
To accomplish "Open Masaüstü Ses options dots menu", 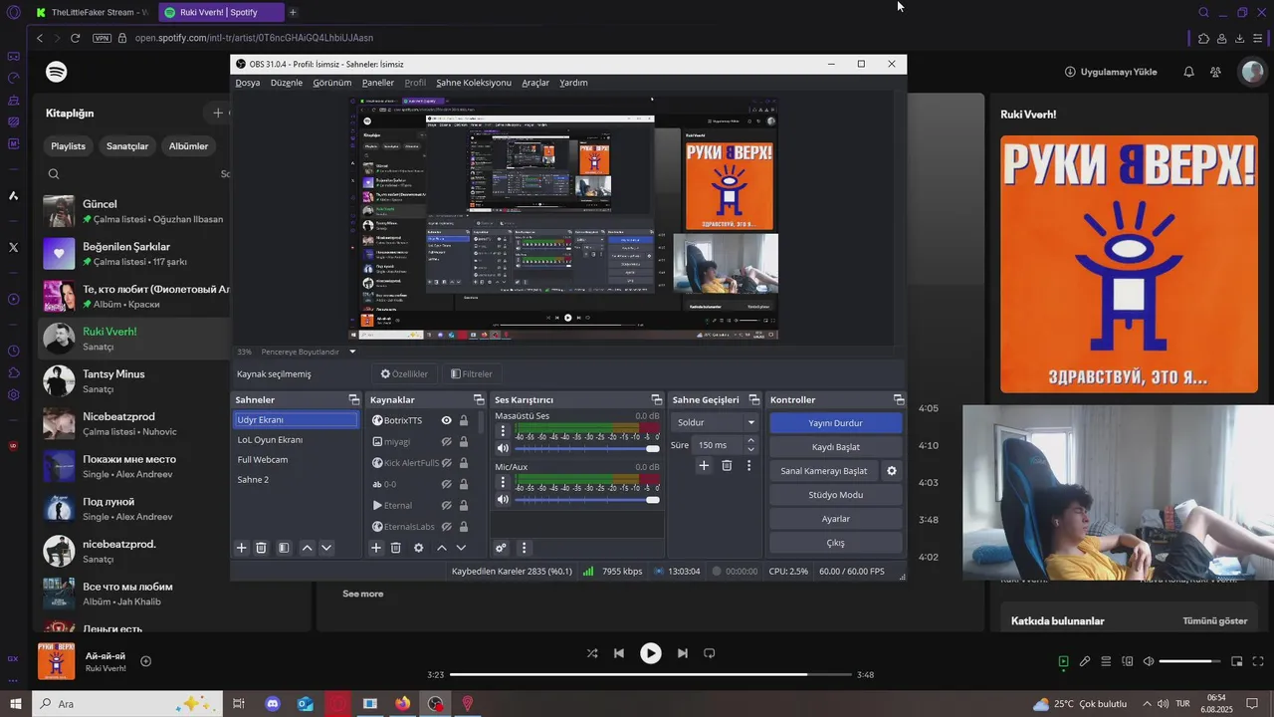I will 503,432.
